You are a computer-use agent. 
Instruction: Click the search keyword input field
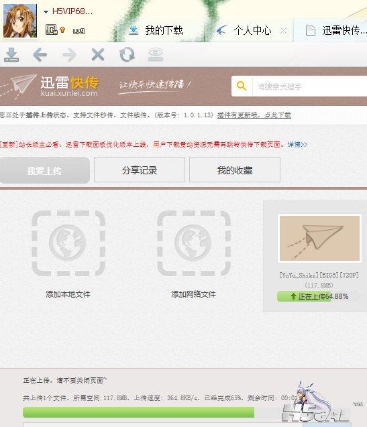[x=310, y=86]
